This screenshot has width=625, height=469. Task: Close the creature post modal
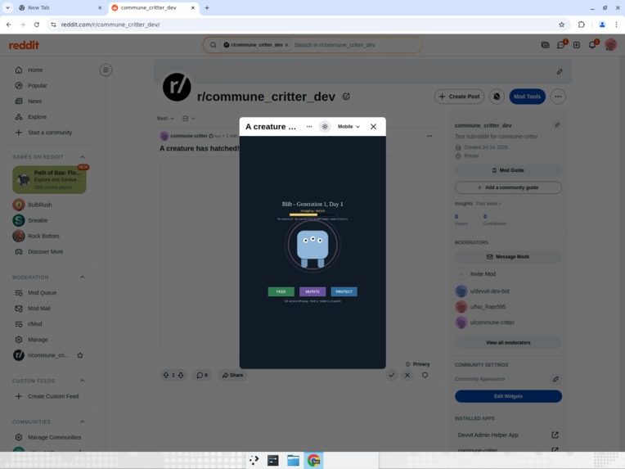click(x=373, y=126)
